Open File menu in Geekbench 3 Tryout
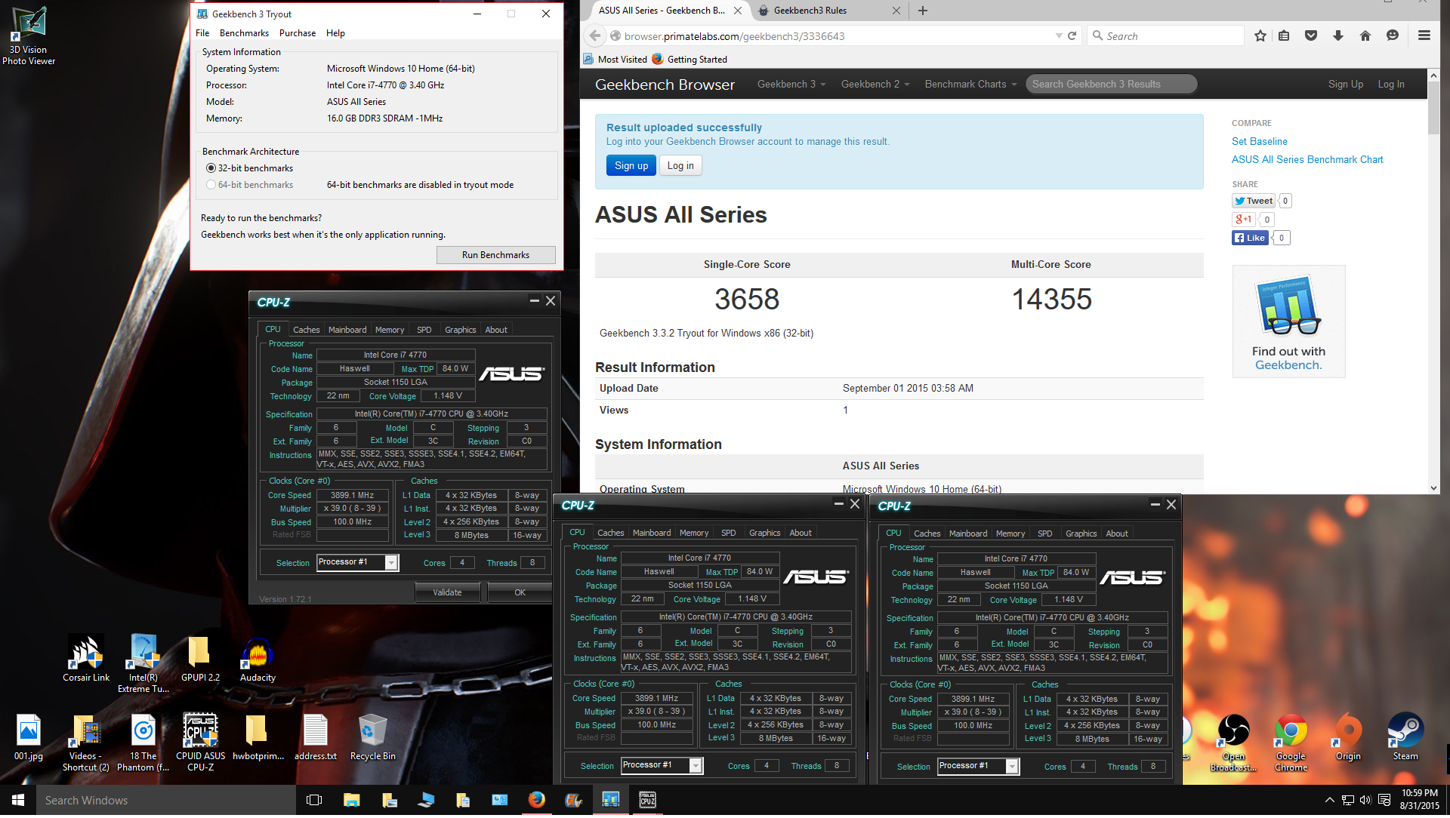 [x=202, y=33]
